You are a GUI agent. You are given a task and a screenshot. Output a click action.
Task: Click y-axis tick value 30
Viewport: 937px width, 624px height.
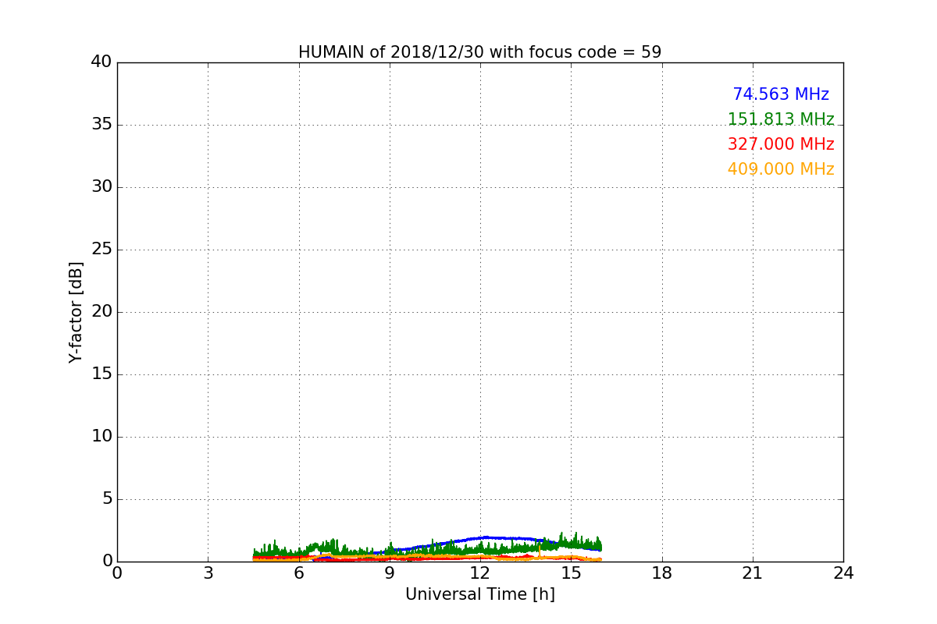click(x=102, y=187)
